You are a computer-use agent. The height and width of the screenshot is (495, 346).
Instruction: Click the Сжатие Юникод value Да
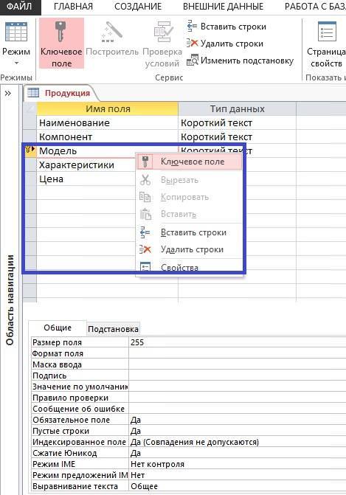[238, 453]
